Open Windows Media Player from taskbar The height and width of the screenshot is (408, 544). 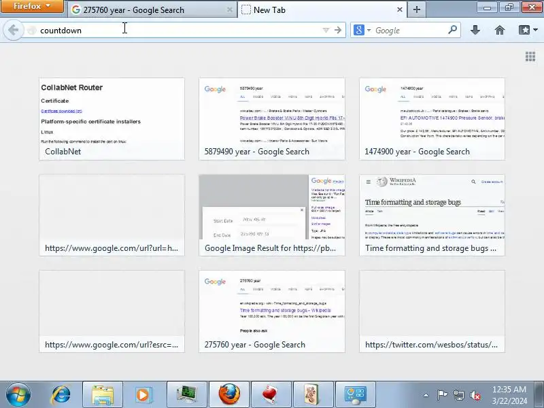144,395
